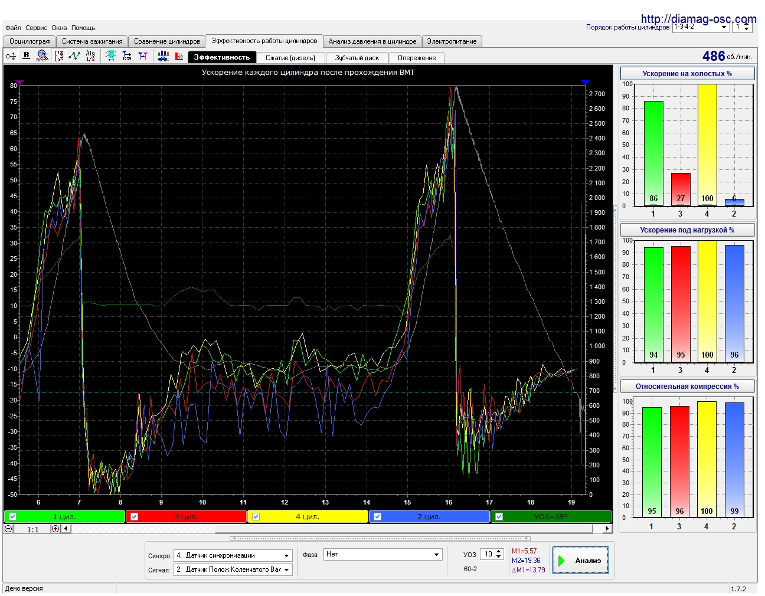The image size is (765, 596).
Task: Click the blue right marker triangle on chart
Action: point(586,83)
